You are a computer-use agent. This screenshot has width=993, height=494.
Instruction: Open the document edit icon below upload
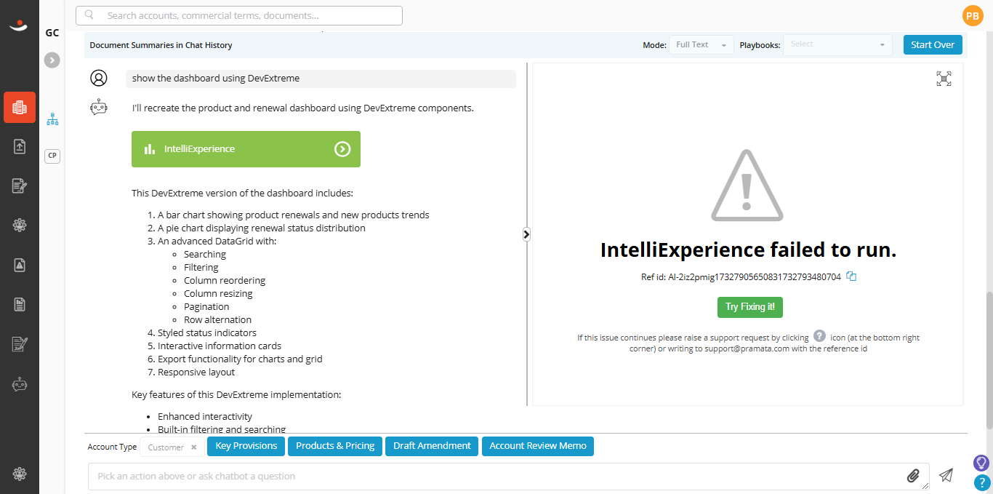click(x=20, y=186)
